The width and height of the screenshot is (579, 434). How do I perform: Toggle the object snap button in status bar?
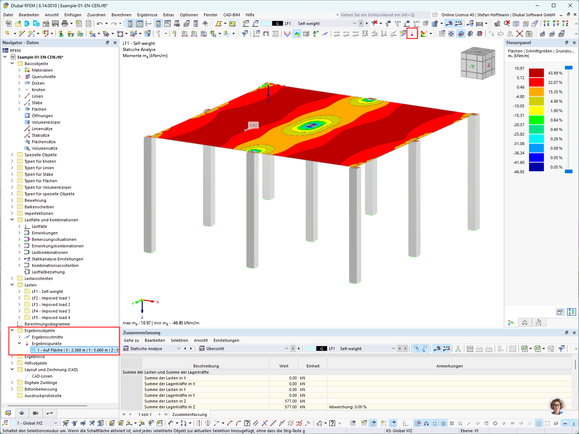click(426, 423)
